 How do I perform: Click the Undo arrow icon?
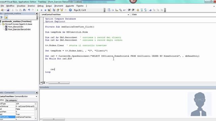pos(29,10)
